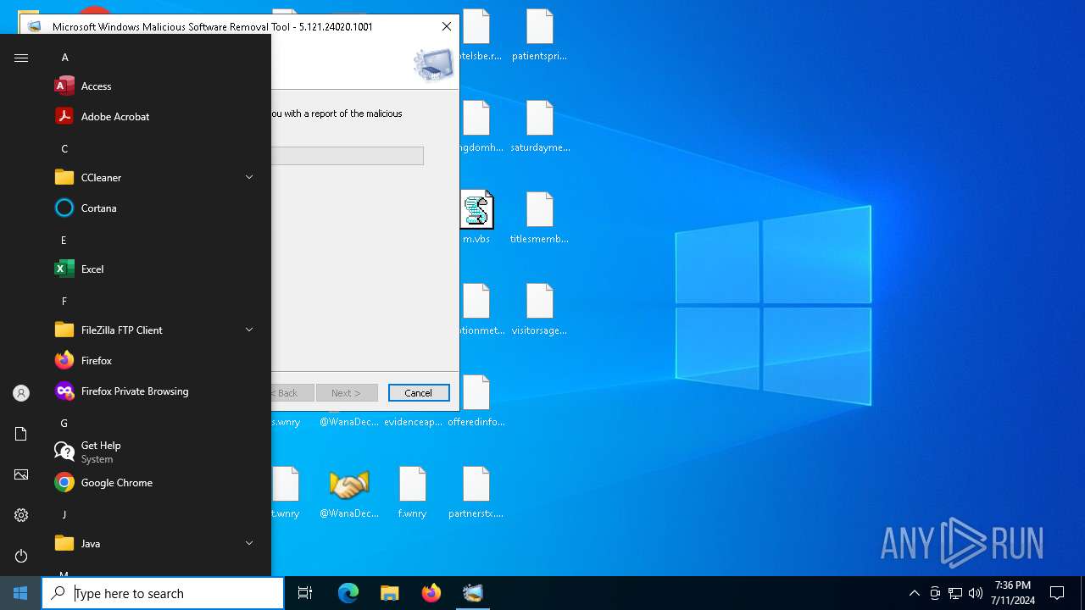
Task: Open Microsoft Edge from the taskbar
Action: (x=348, y=593)
